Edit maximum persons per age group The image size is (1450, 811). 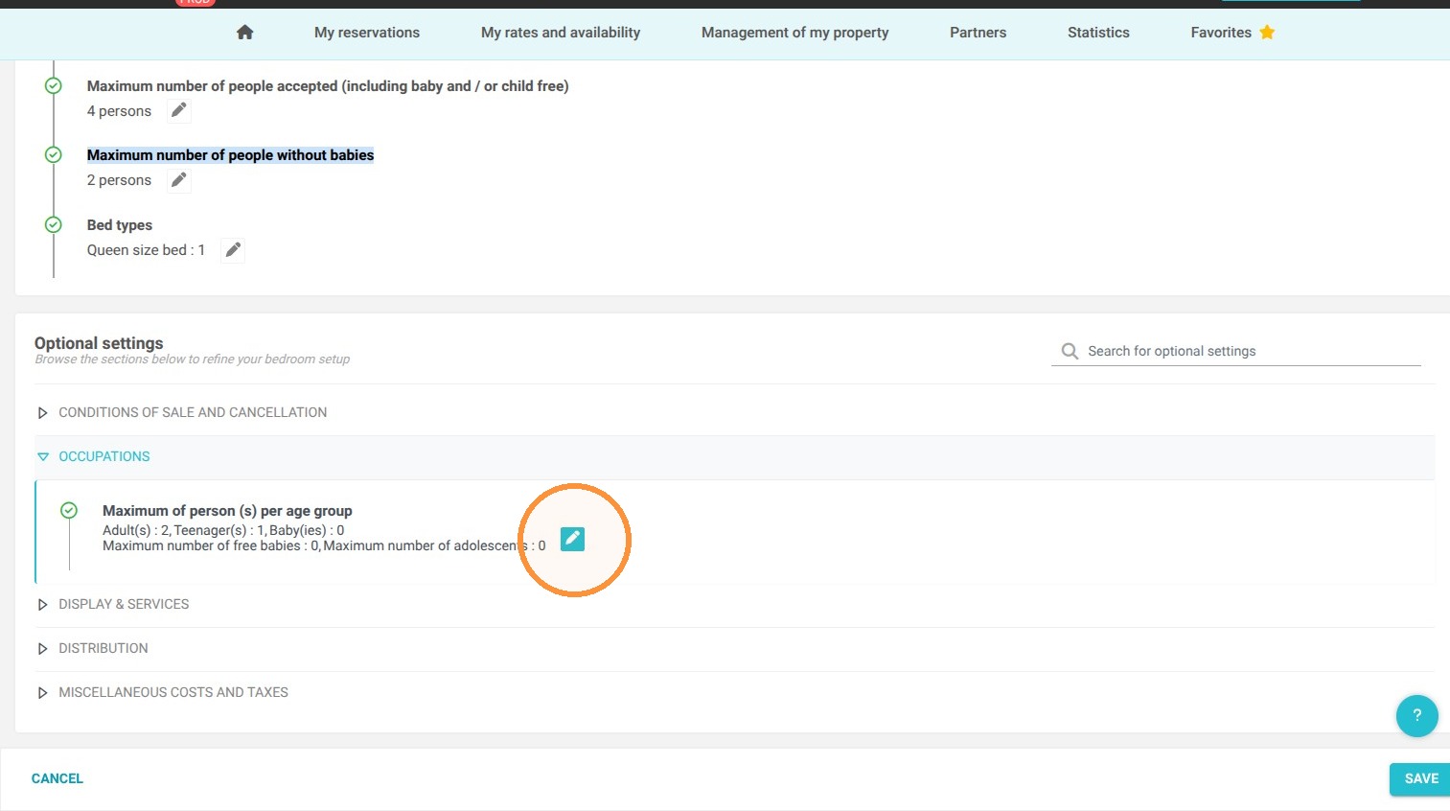572,539
